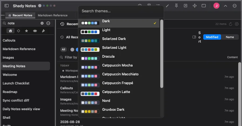Toggle the side panel icon left of Sort

(194, 37)
